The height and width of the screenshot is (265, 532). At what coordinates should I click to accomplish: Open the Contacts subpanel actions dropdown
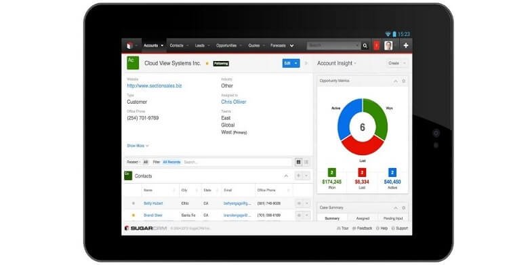(306, 176)
